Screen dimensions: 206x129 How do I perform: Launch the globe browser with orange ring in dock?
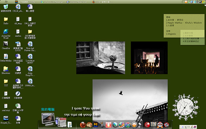(x=121, y=125)
